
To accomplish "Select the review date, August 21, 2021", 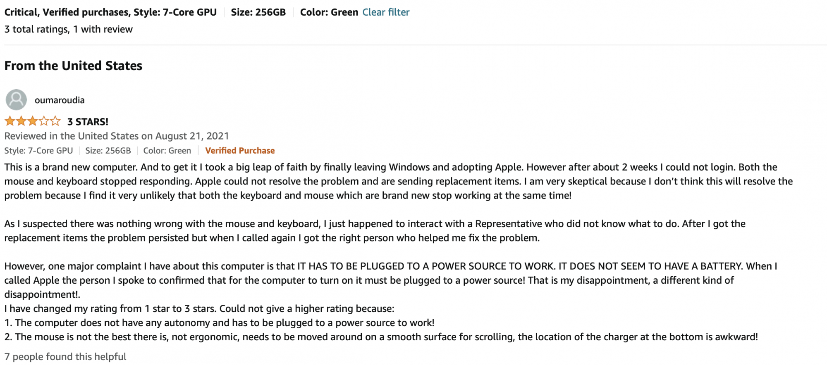I will [x=192, y=136].
